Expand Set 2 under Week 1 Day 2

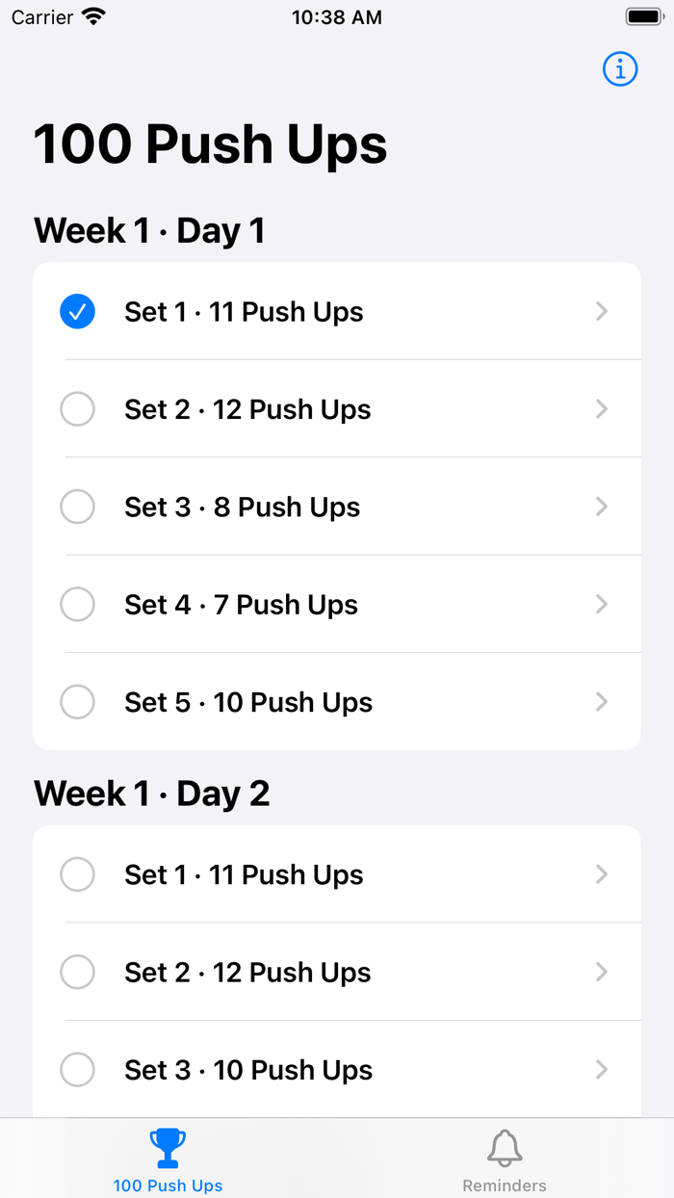601,972
